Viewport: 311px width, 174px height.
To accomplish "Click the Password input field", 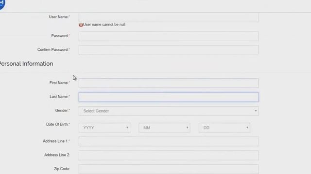I will (169, 36).
